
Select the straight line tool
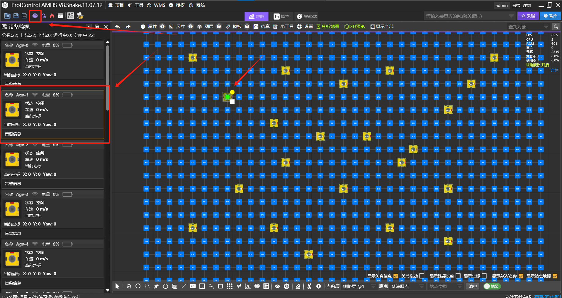(x=184, y=286)
